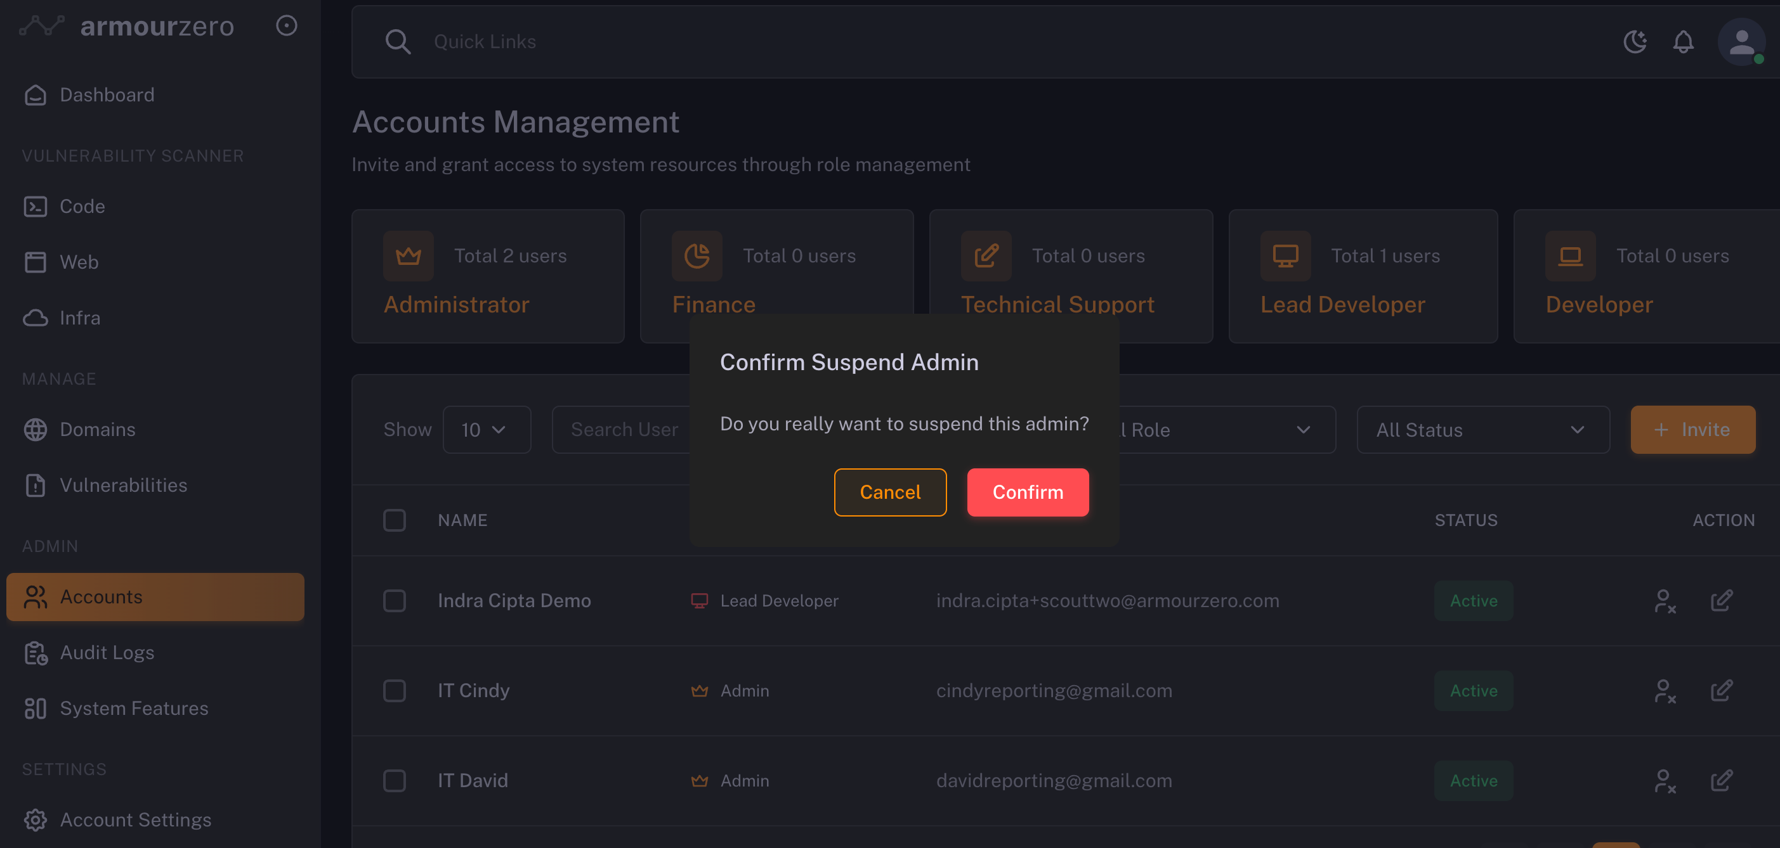Toggle the select-all checkbox in table header
The image size is (1780, 848).
[x=394, y=520]
